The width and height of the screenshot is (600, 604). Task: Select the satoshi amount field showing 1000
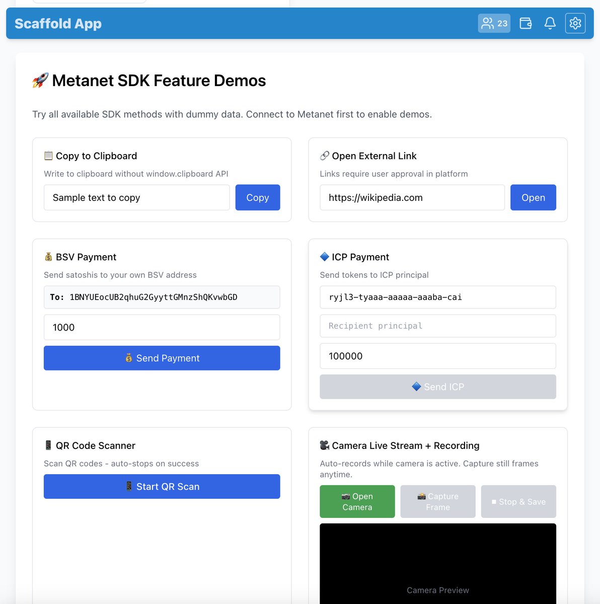pos(162,327)
